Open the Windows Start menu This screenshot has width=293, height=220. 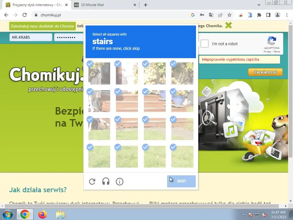7,214
